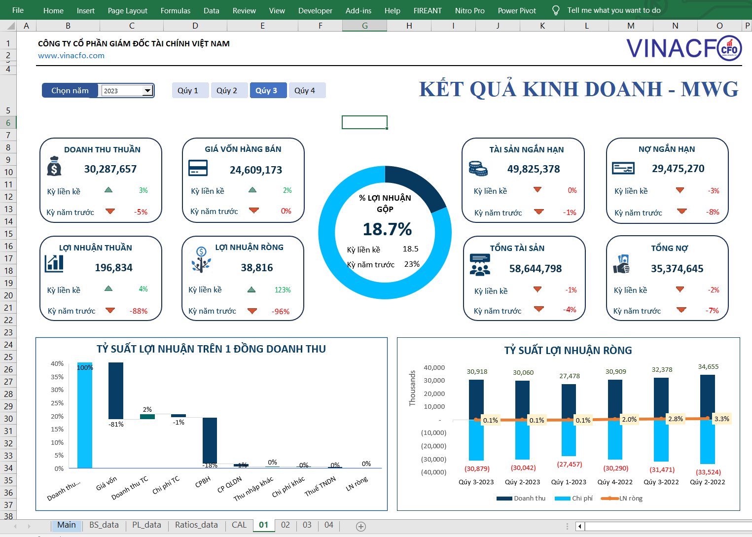The width and height of the screenshot is (752, 537).
Task: Switch to the BS_data sheet tab
Action: (104, 525)
